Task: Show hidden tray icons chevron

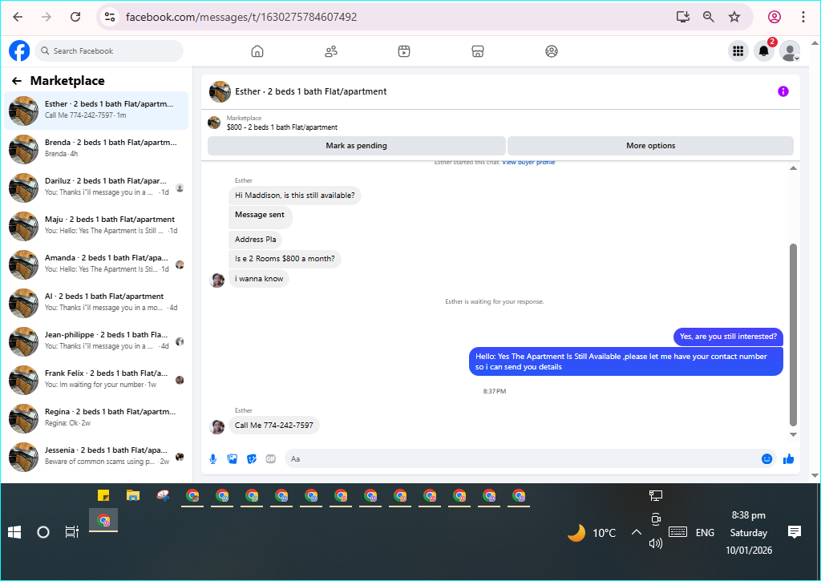Action: 636,532
